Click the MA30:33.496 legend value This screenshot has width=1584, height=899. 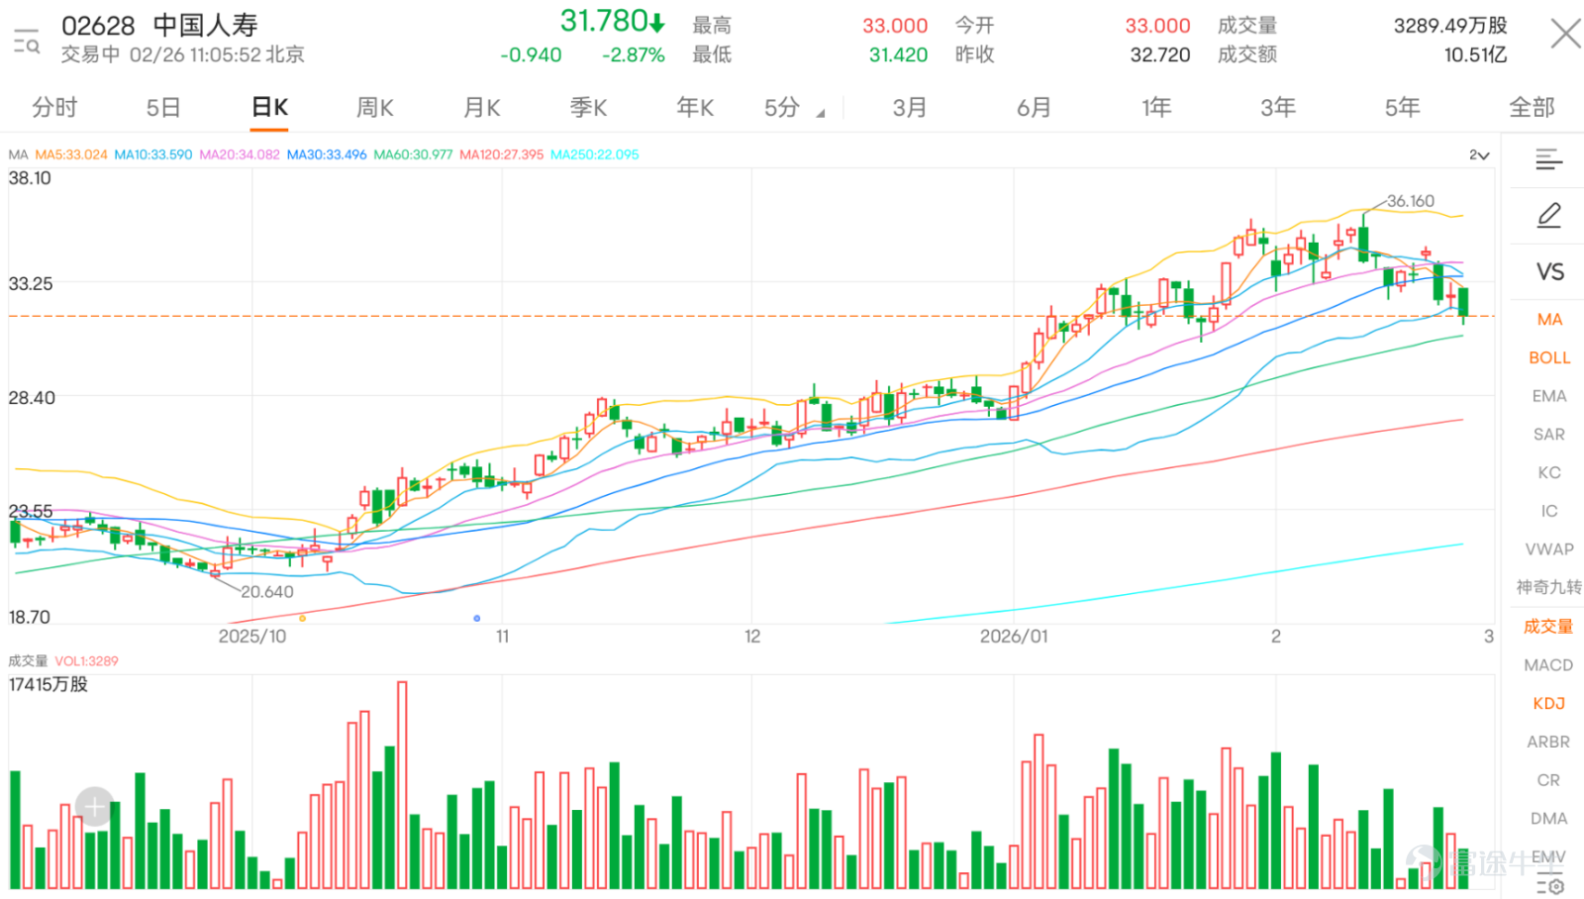(x=327, y=155)
